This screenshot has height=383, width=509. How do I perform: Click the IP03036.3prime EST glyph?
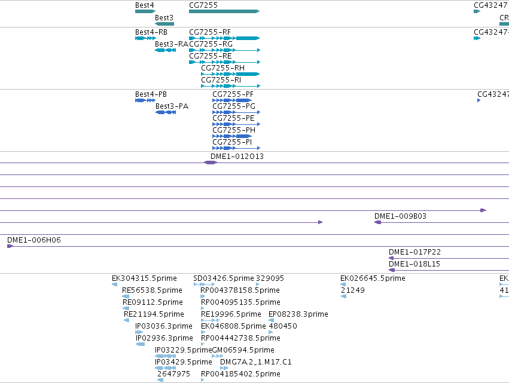139,332
